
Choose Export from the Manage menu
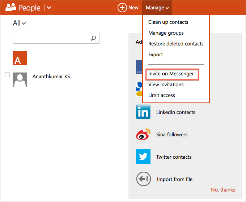156,54
